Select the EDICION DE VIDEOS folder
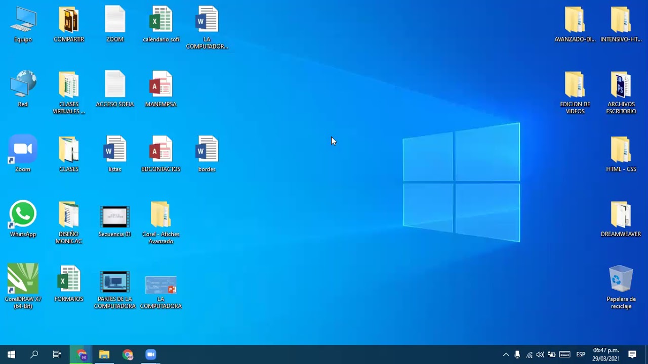648x364 pixels. (575, 93)
